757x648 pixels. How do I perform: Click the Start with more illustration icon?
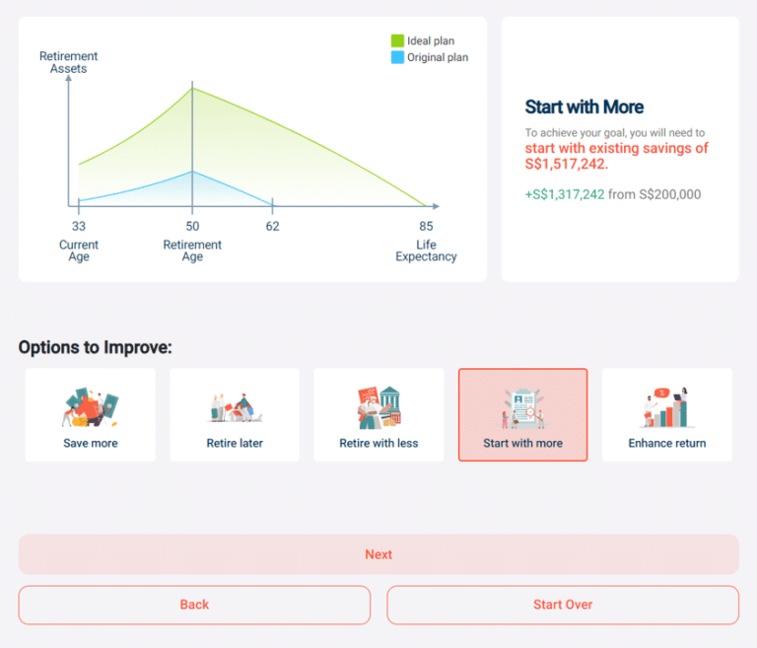[522, 406]
